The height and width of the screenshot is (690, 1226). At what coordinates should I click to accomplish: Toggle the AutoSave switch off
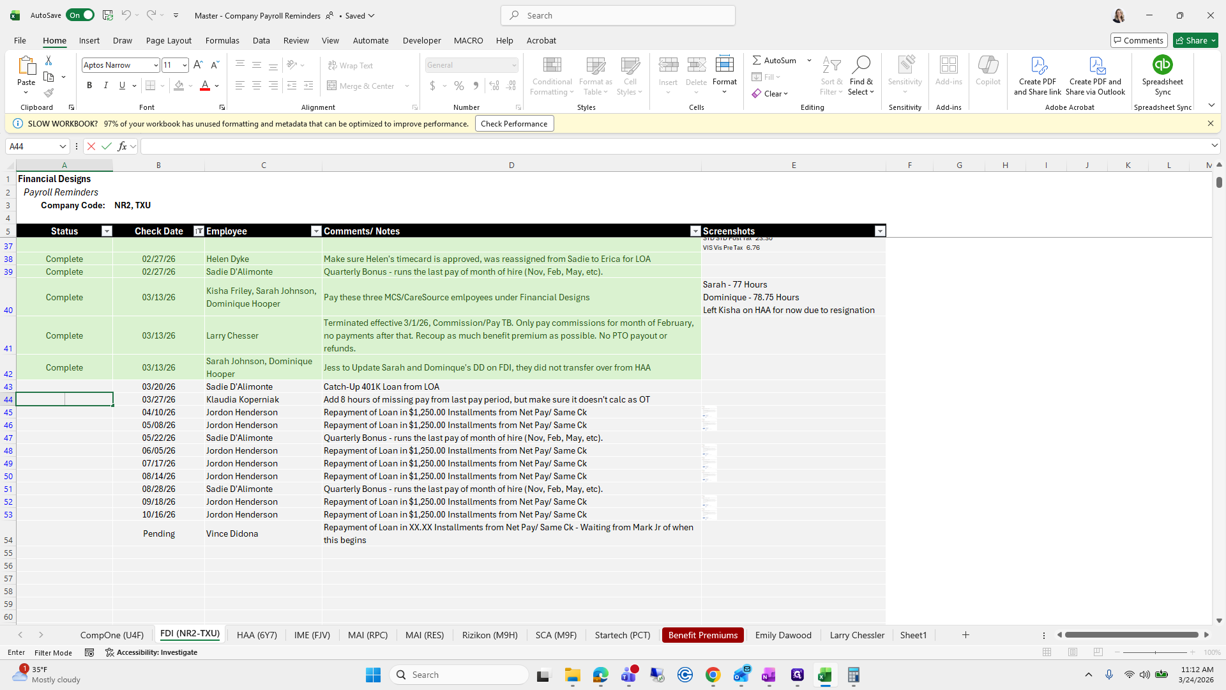(x=80, y=15)
